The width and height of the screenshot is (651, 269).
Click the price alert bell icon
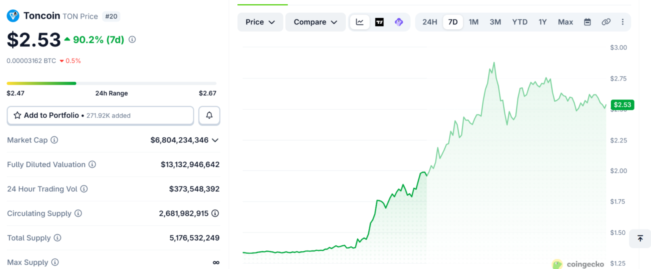point(209,115)
